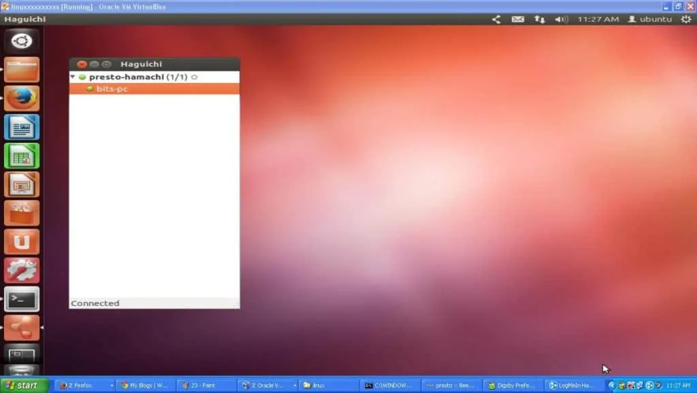This screenshot has height=393, width=697.
Task: Close the Haguichi window
Action: coord(82,64)
